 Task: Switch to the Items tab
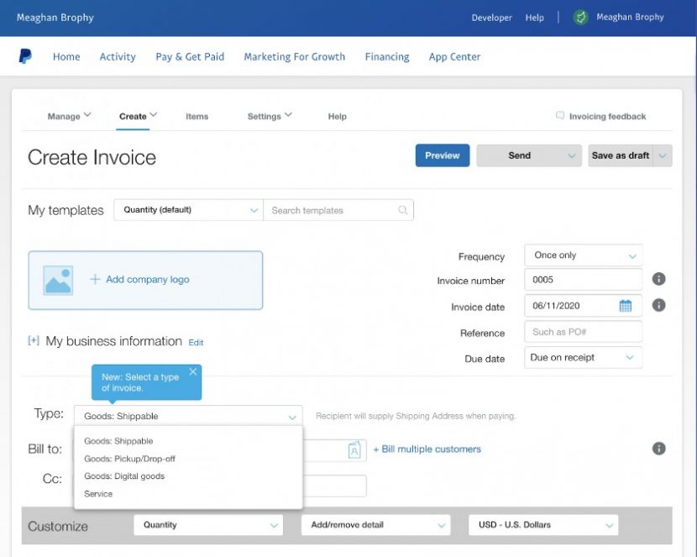(x=197, y=116)
